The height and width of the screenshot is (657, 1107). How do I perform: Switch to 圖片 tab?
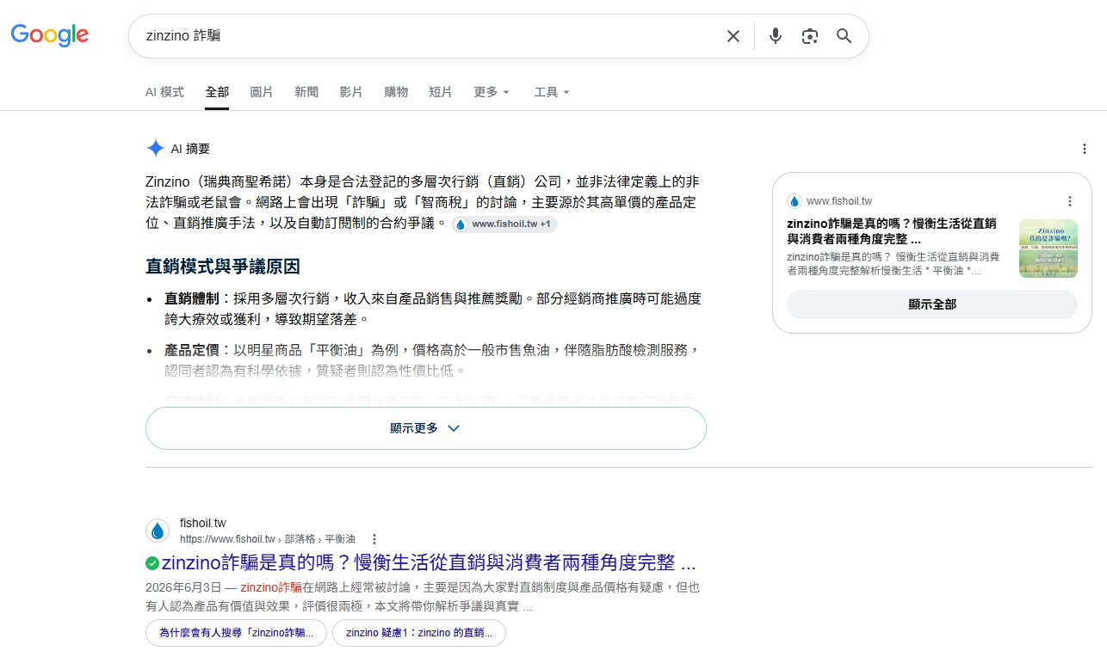(x=262, y=92)
